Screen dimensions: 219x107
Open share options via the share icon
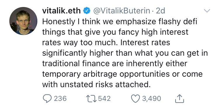(x=180, y=99)
